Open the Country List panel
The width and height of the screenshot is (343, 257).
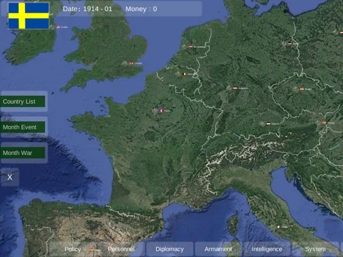click(x=22, y=101)
